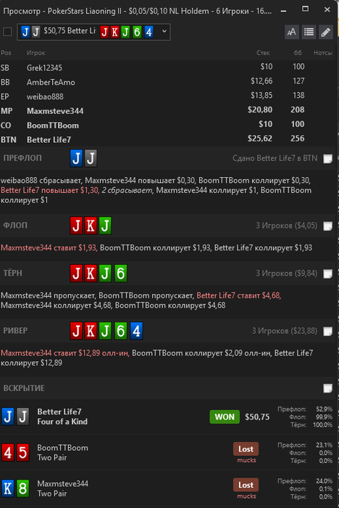This screenshot has width=339, height=508.
Task: Open the $50,75 Better Life hand combo box
Action: pyautogui.click(x=93, y=32)
